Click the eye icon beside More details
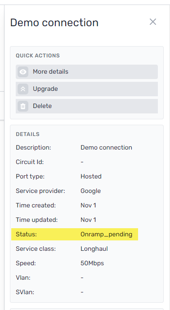 (x=23, y=72)
